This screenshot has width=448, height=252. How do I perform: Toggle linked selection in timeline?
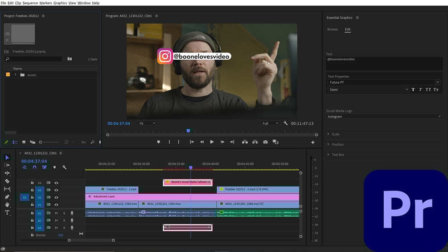(x=44, y=167)
